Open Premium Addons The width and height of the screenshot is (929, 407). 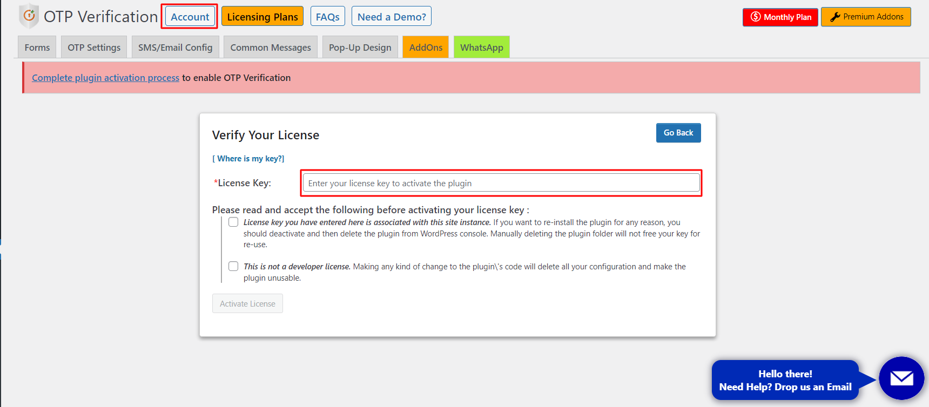point(866,17)
